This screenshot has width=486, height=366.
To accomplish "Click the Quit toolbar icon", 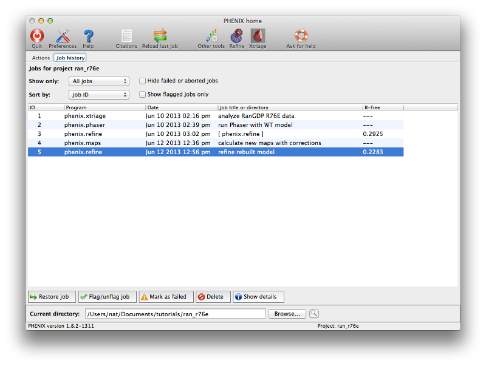I will (37, 36).
